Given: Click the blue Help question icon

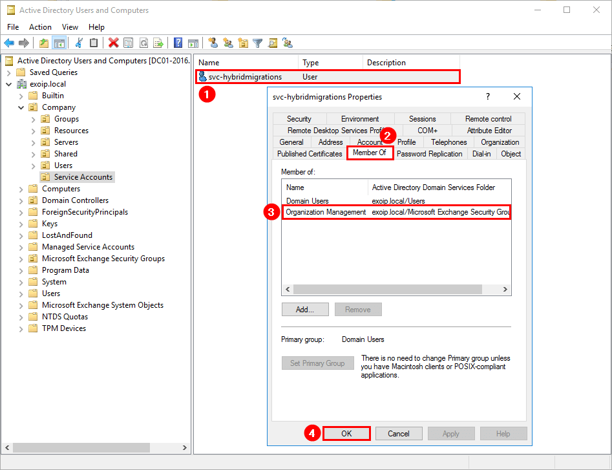Looking at the screenshot, I should 178,43.
